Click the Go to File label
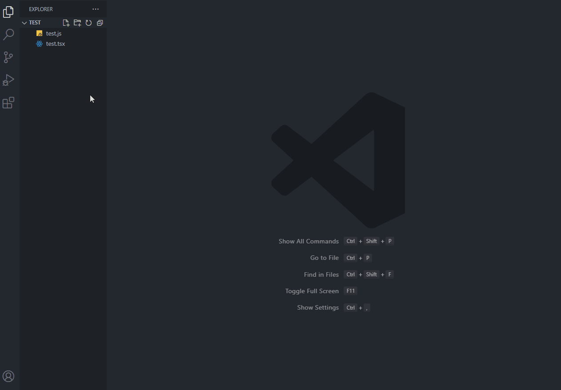Screen dimensions: 561x390 [325, 258]
